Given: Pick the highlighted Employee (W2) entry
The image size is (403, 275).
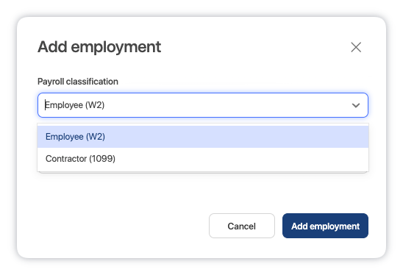Looking at the screenshot, I should (203, 137).
